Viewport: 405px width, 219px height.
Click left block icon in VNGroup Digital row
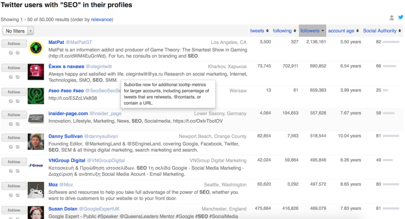(x=11, y=171)
